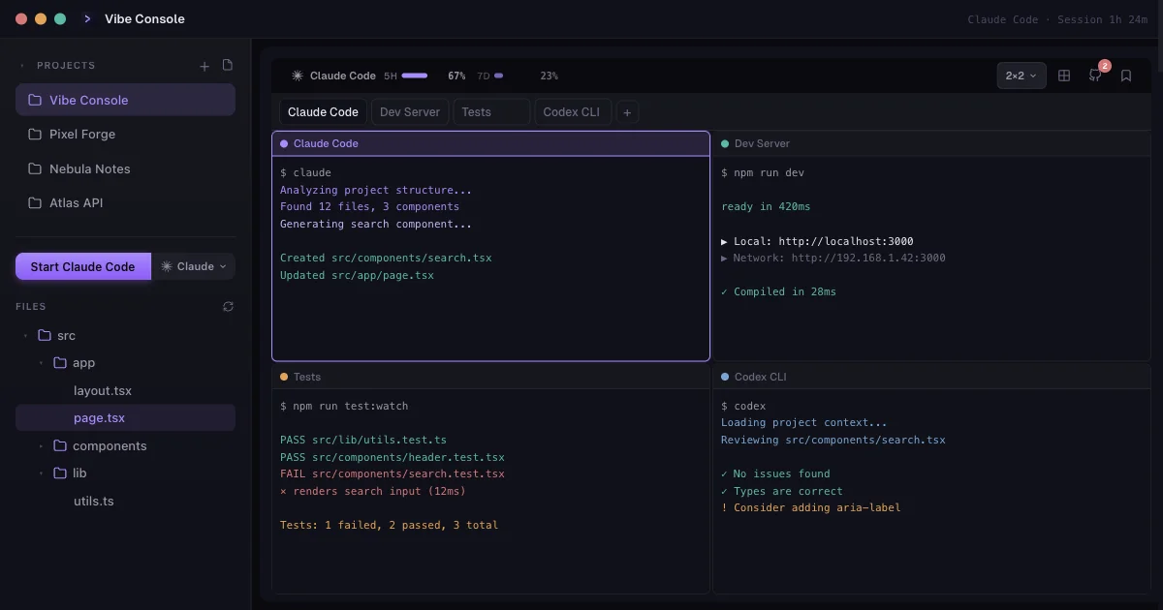Click the Claude sparkle icon in usage bar
The height and width of the screenshot is (610, 1163).
[298, 76]
